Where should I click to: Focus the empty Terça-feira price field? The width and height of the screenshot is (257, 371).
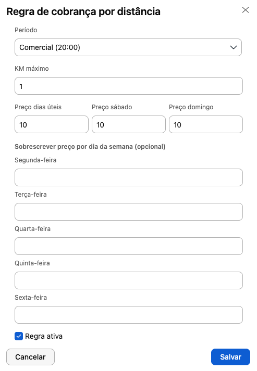coord(128,212)
